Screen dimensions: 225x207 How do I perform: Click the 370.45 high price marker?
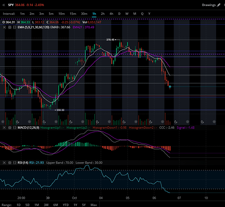pyautogui.click(x=110, y=40)
